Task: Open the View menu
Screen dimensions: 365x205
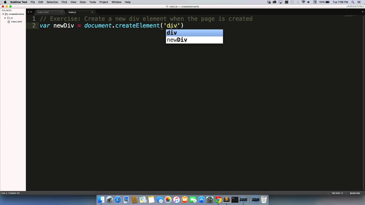Action: (73, 2)
